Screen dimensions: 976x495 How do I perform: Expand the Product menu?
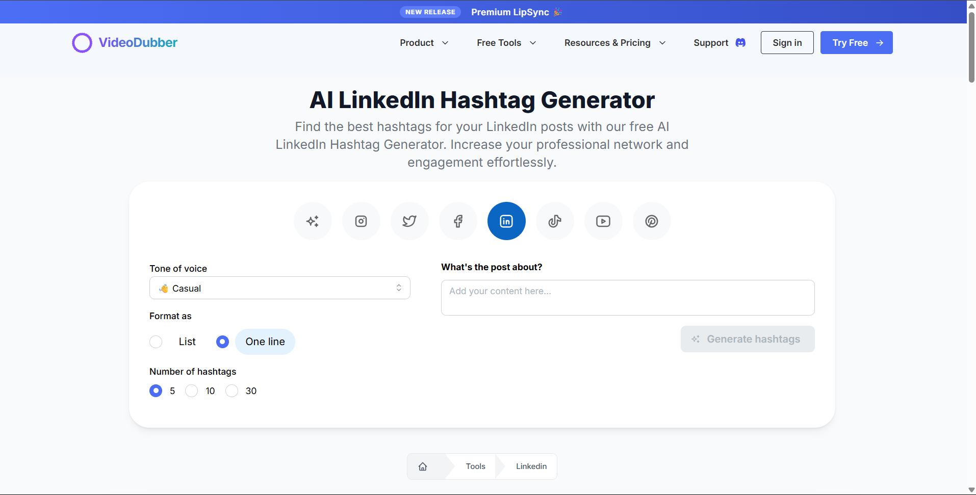(424, 43)
